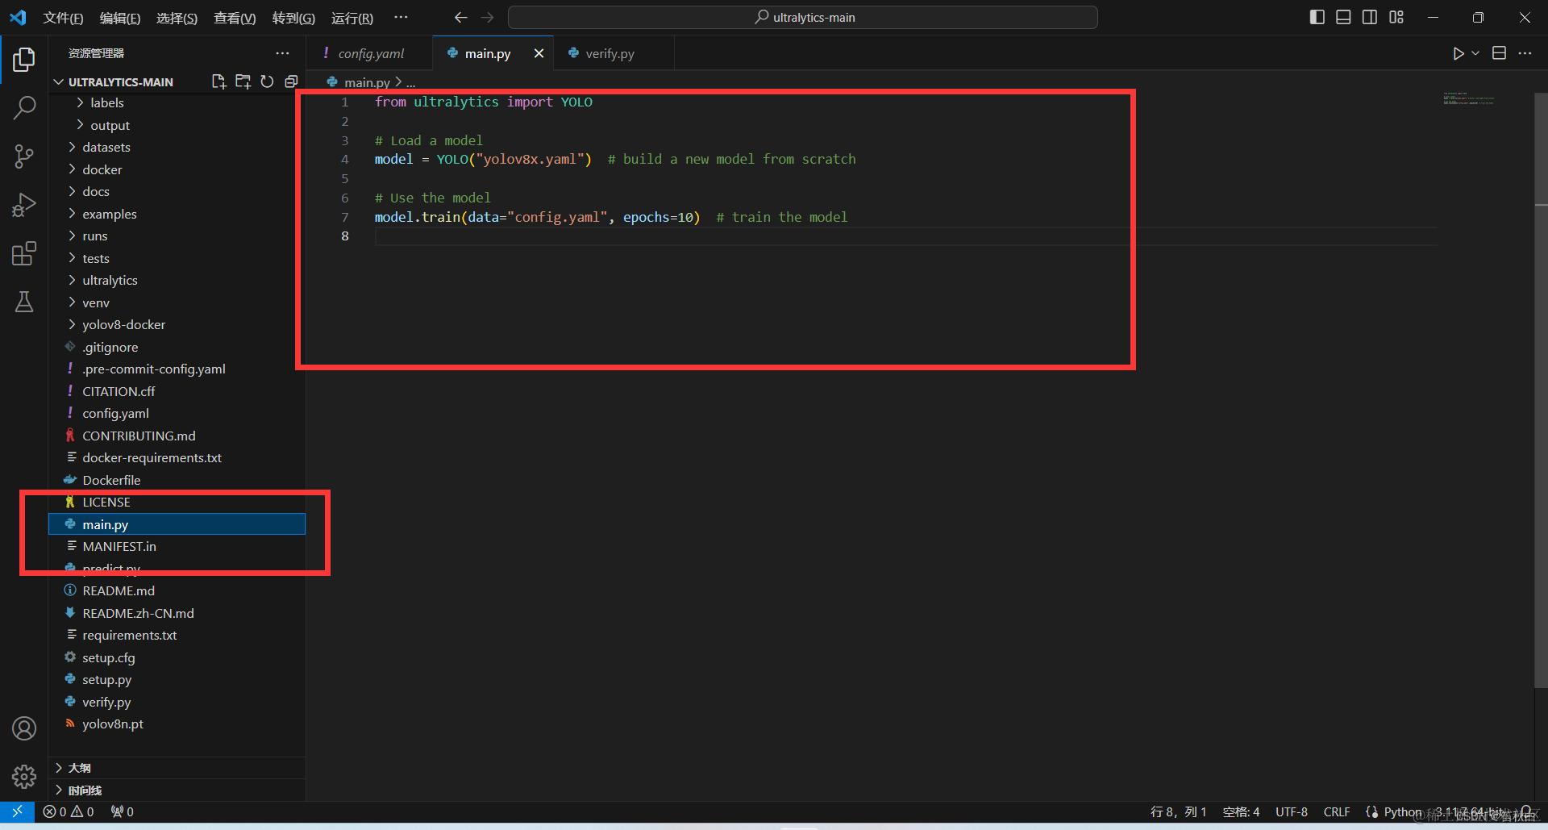The image size is (1548, 830).
Task: Split the editor to the right
Action: (1499, 53)
